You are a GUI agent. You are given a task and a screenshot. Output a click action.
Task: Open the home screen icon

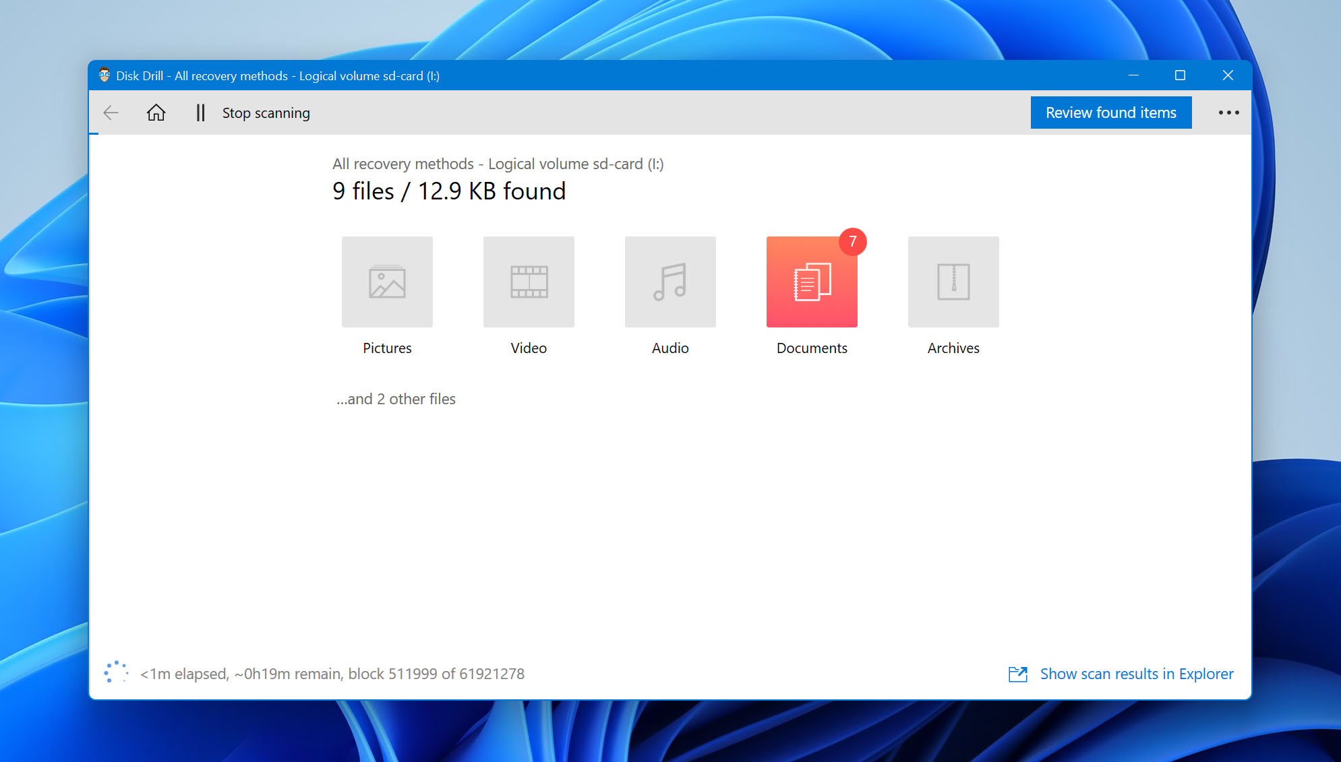pyautogui.click(x=156, y=113)
